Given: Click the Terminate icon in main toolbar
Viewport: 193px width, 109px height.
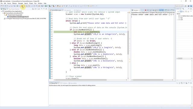Looking at the screenshot, I should (x=22, y=6).
